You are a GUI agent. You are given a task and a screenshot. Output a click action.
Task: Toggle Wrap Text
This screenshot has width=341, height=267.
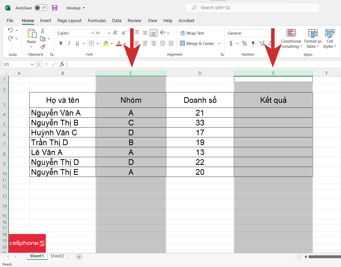(192, 33)
